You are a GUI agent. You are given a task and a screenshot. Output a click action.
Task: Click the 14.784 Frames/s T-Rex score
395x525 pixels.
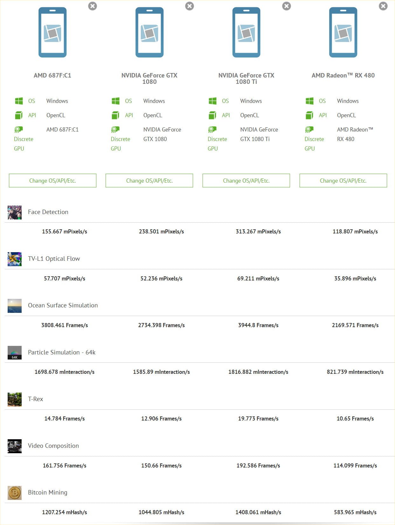65,419
